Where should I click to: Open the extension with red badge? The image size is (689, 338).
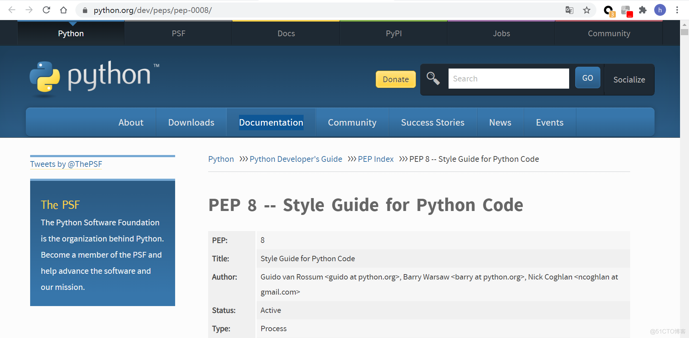627,11
